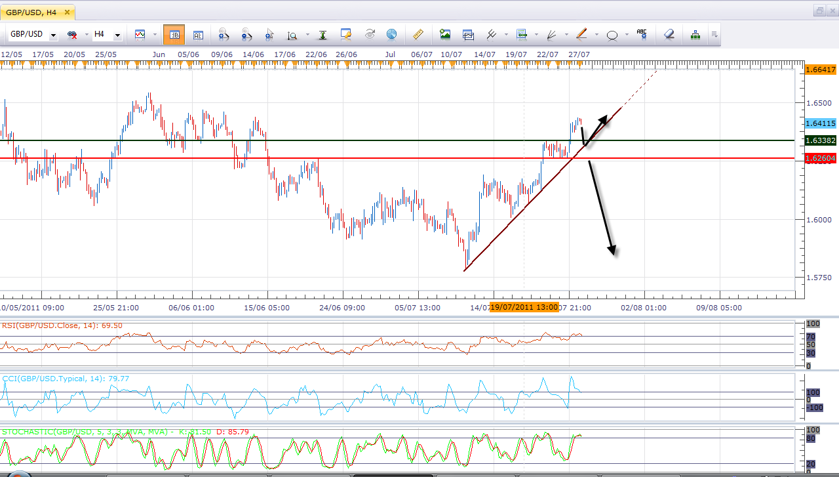Select the GBP/USD, H4 chart tab

[37, 12]
